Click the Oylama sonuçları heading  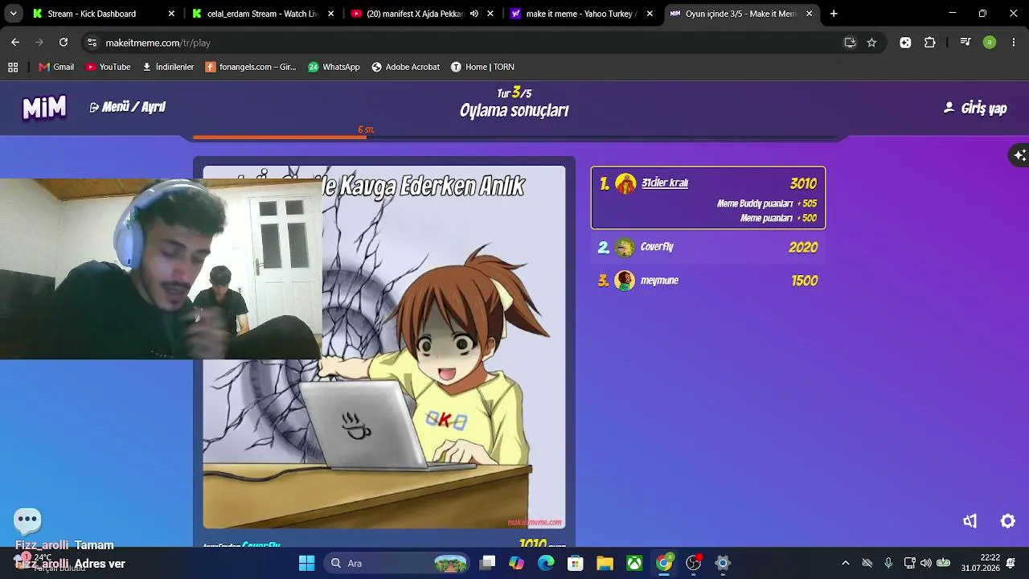pyautogui.click(x=514, y=110)
